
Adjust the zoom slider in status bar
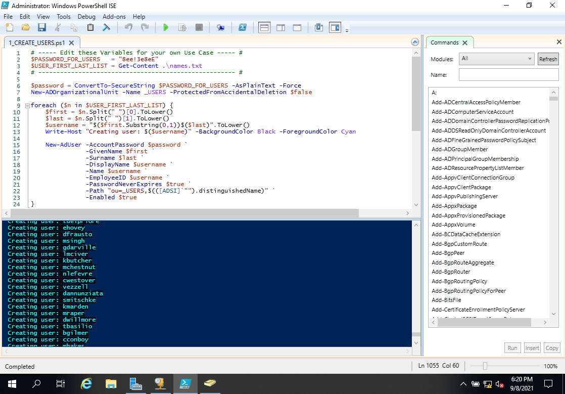click(485, 366)
